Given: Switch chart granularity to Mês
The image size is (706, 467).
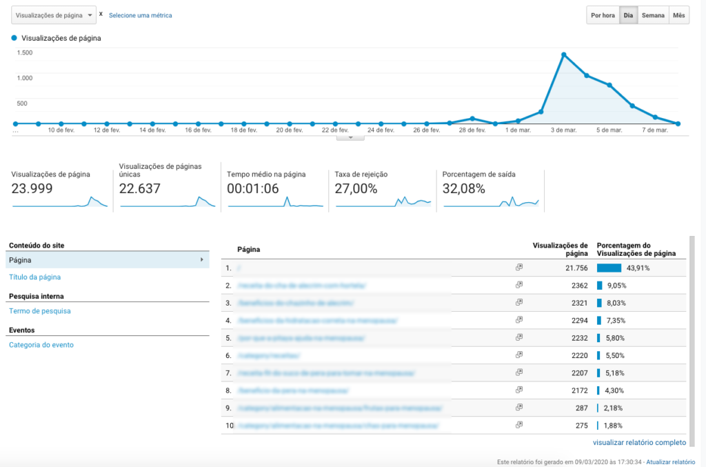Looking at the screenshot, I should tap(679, 15).
